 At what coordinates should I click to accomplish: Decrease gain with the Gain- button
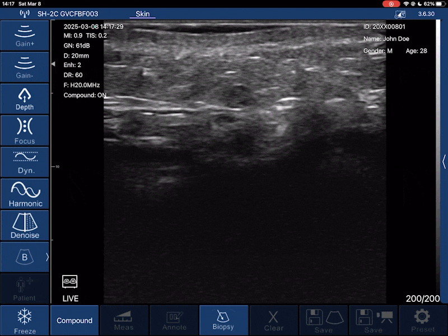click(25, 67)
